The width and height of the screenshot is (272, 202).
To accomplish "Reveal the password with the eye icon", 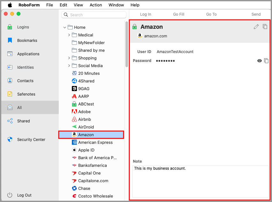I will tap(259, 61).
